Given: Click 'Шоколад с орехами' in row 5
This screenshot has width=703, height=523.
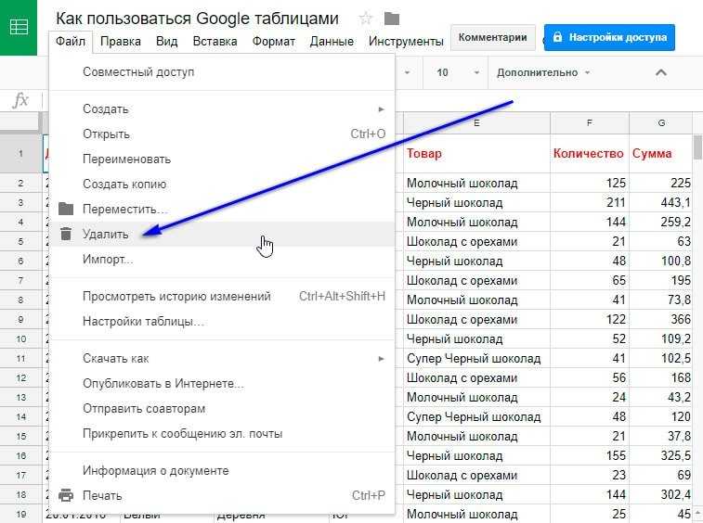Looking at the screenshot, I should tap(476, 241).
